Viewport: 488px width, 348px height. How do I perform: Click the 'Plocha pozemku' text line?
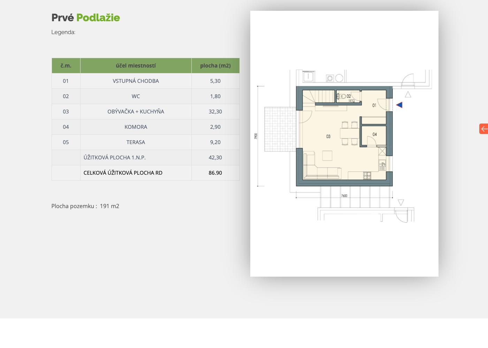click(85, 206)
